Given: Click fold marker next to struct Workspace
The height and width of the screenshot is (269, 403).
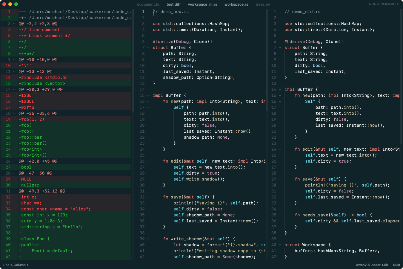Looking at the screenshot, I should coord(280,245).
